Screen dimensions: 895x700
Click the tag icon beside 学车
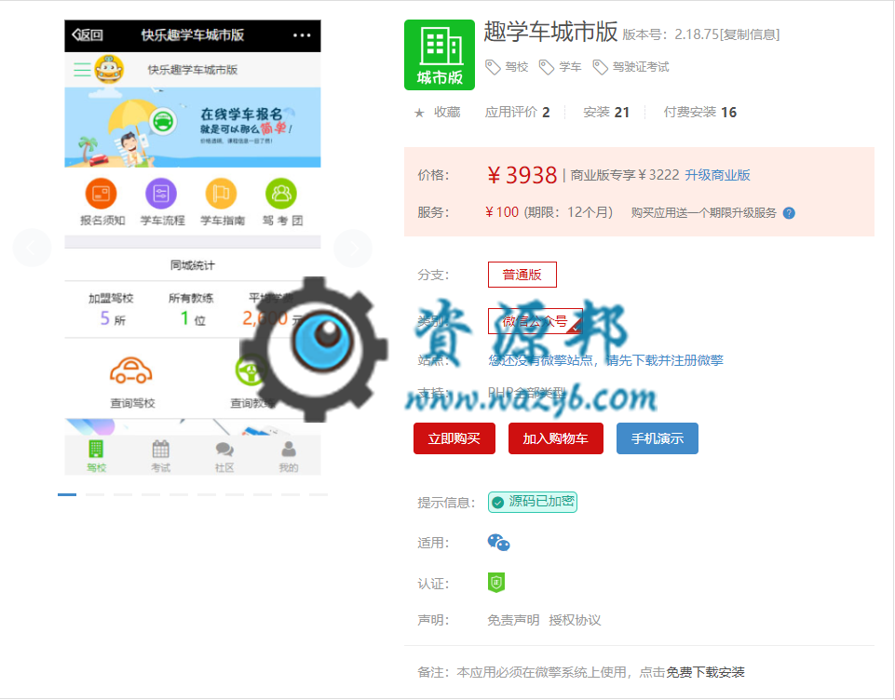[547, 67]
